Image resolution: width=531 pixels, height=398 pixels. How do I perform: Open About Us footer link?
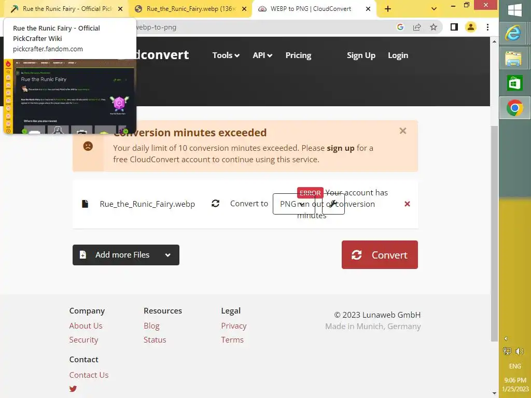[86, 325]
